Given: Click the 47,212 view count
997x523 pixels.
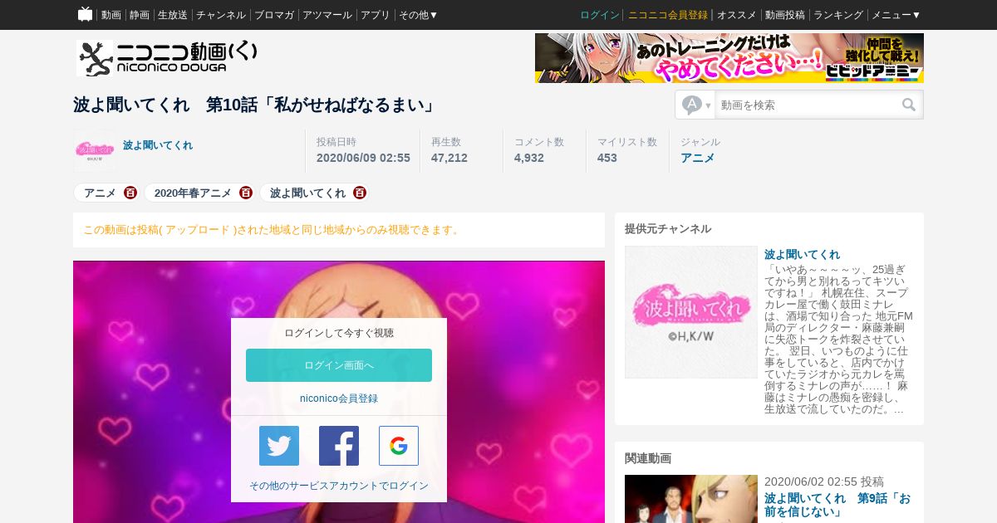Looking at the screenshot, I should tap(449, 158).
